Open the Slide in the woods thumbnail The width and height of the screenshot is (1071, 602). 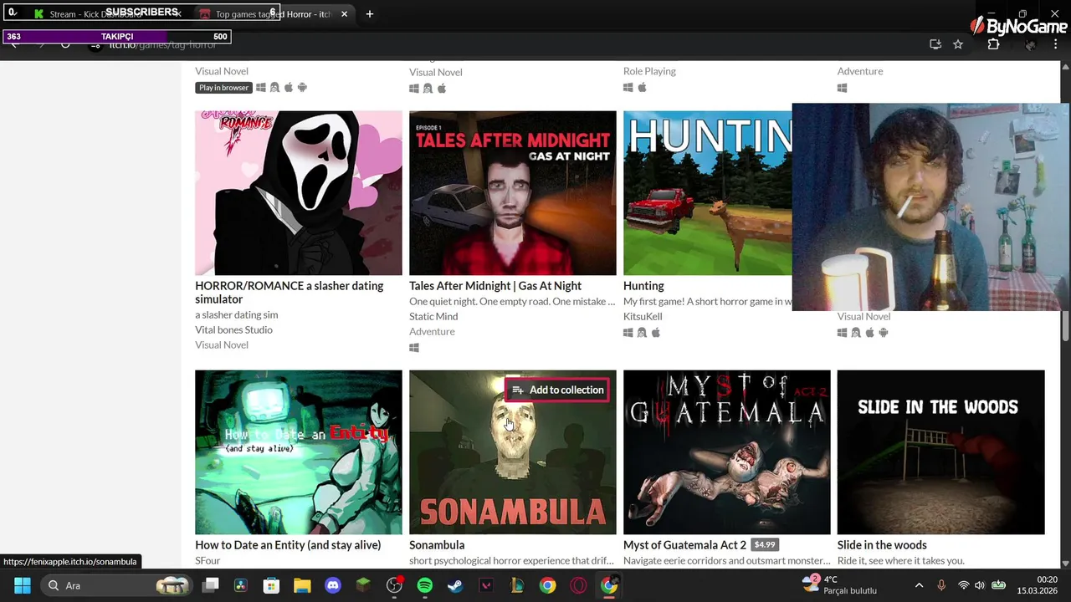tap(940, 452)
